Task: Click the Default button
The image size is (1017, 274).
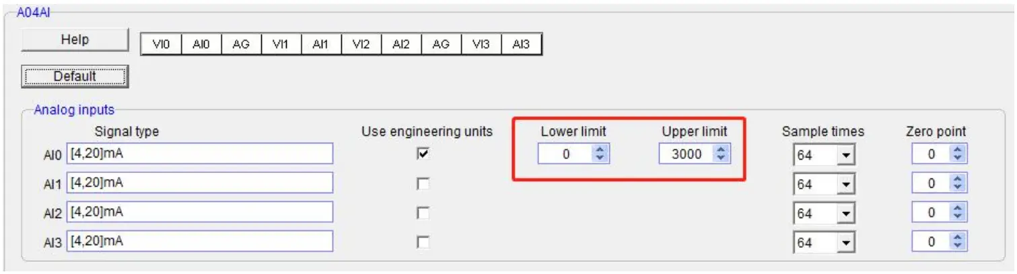Action: click(x=74, y=77)
